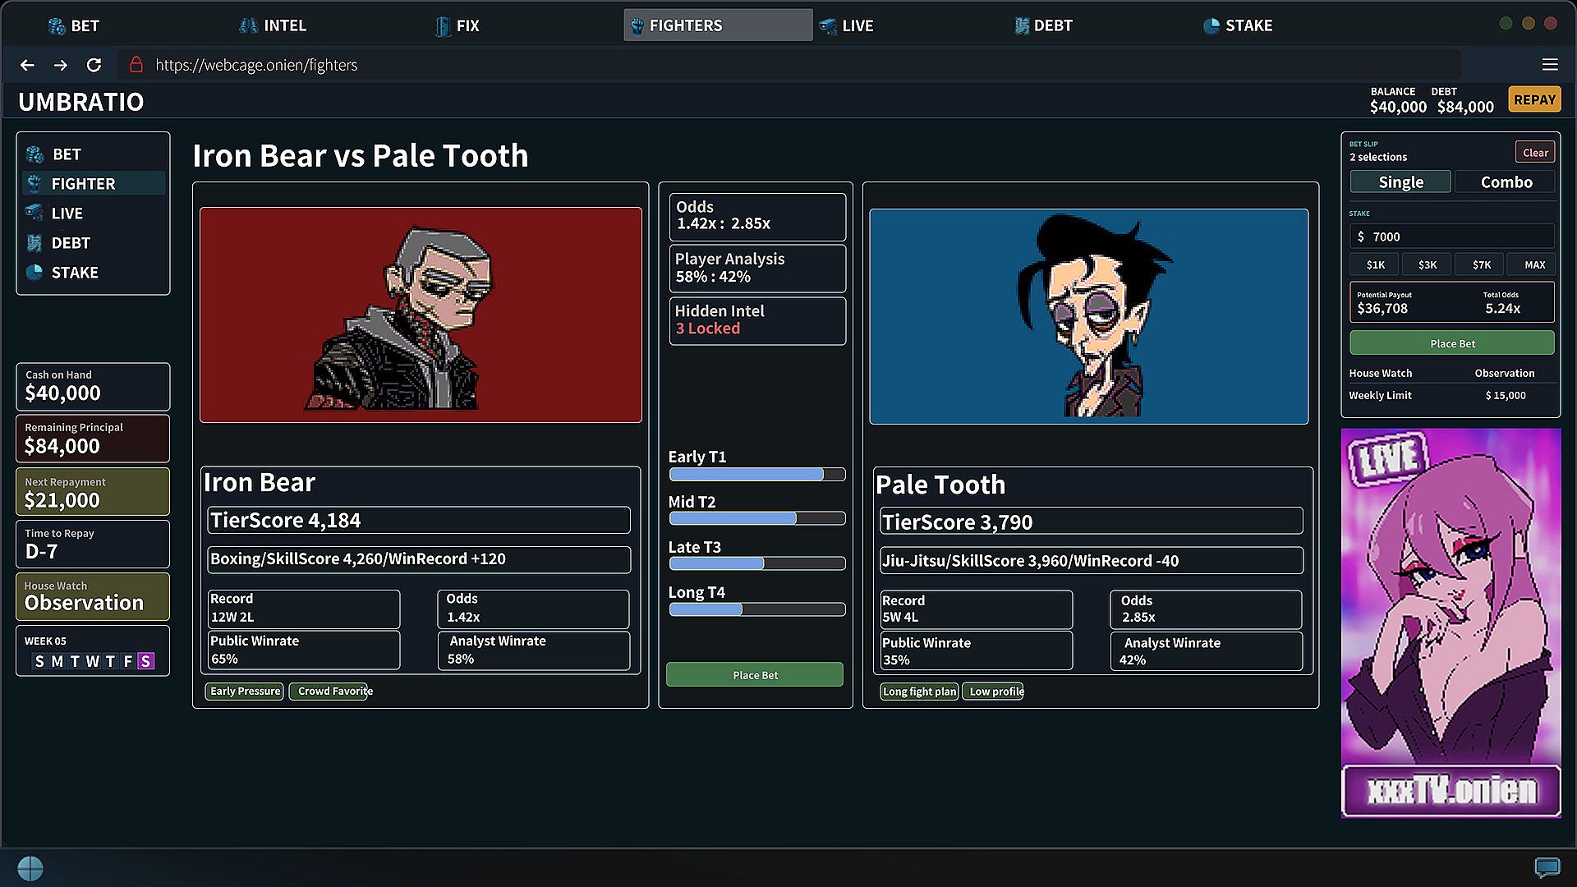Click the Low profile tag

(993, 692)
